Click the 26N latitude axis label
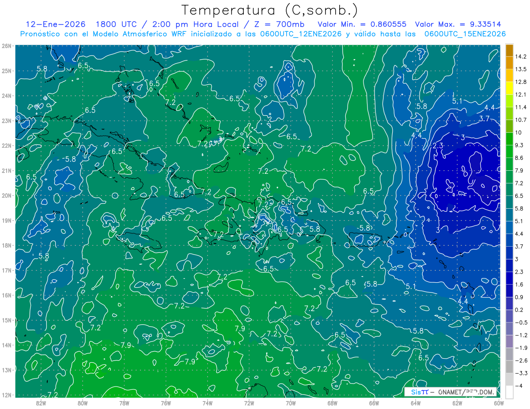530x409 pixels. click(6, 45)
